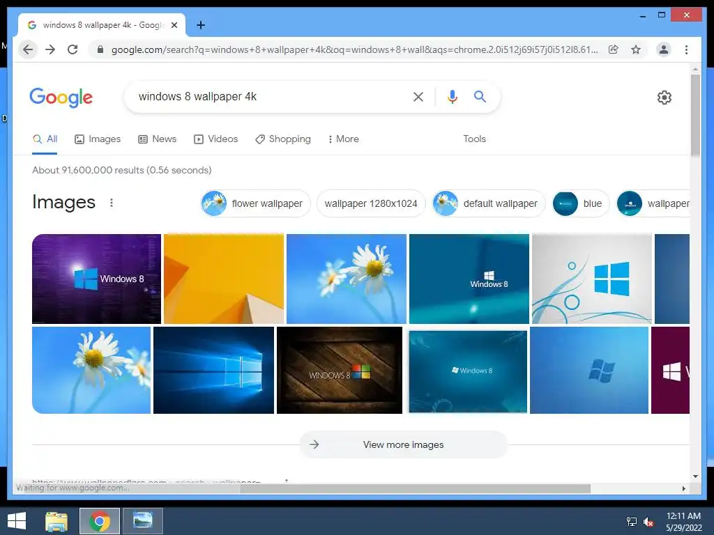Switch to the News results tab
Viewport: 714px width, 535px height.
[x=157, y=139]
